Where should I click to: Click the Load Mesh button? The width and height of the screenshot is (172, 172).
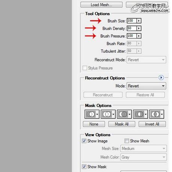[x=101, y=5]
